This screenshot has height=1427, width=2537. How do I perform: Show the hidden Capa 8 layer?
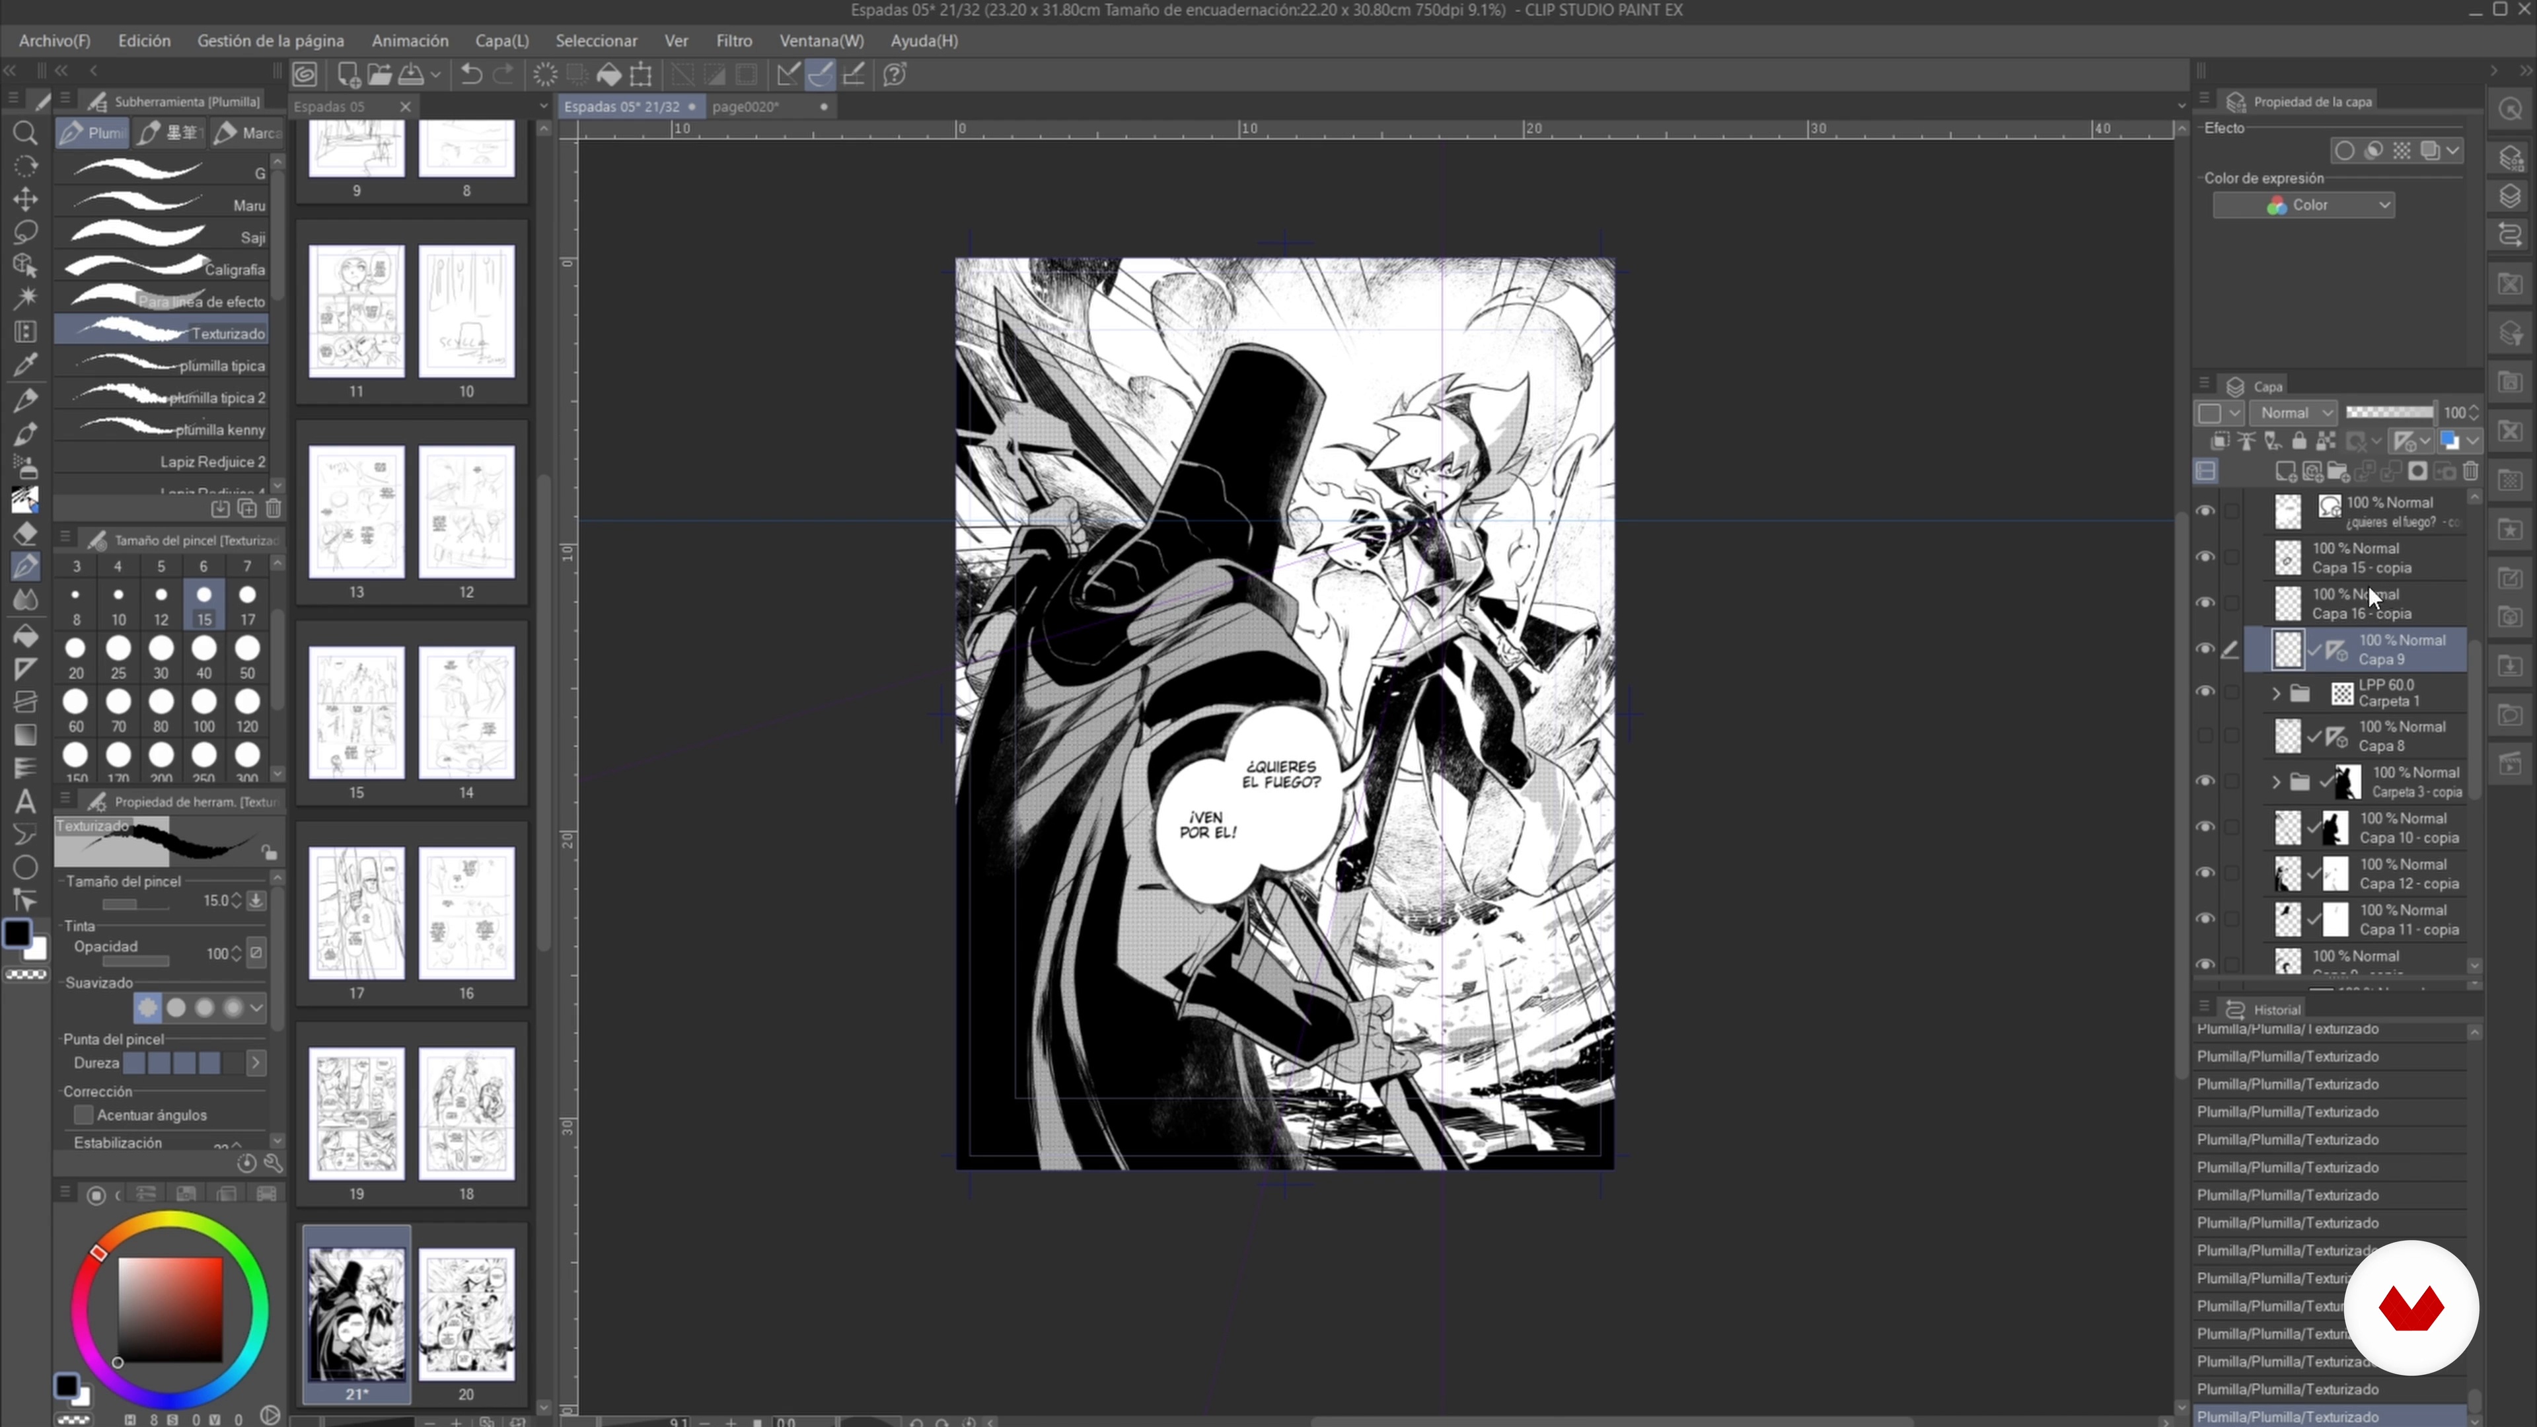(2205, 736)
